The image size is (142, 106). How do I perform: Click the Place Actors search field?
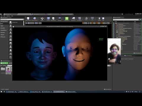pos(12,19)
